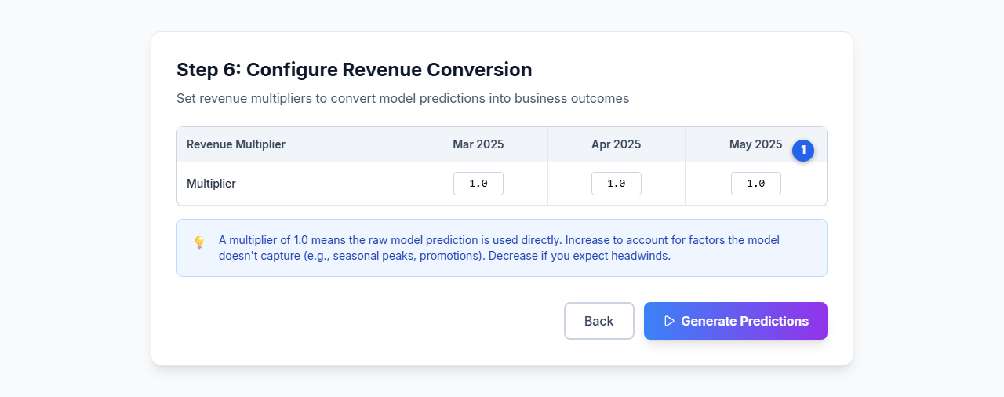Go back with the Back button
The width and height of the screenshot is (1004, 397).
click(x=599, y=321)
